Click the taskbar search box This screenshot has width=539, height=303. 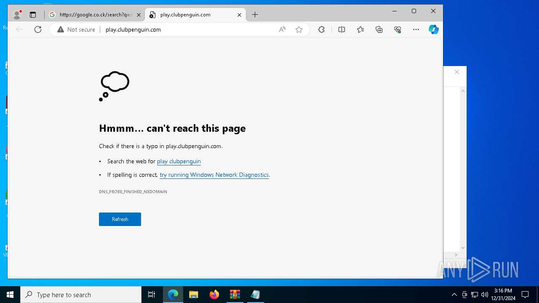[x=81, y=295]
